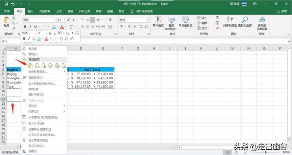This screenshot has width=292, height=155.
Task: Open the ribbon font name dropdown
Action: (x=55, y=20)
